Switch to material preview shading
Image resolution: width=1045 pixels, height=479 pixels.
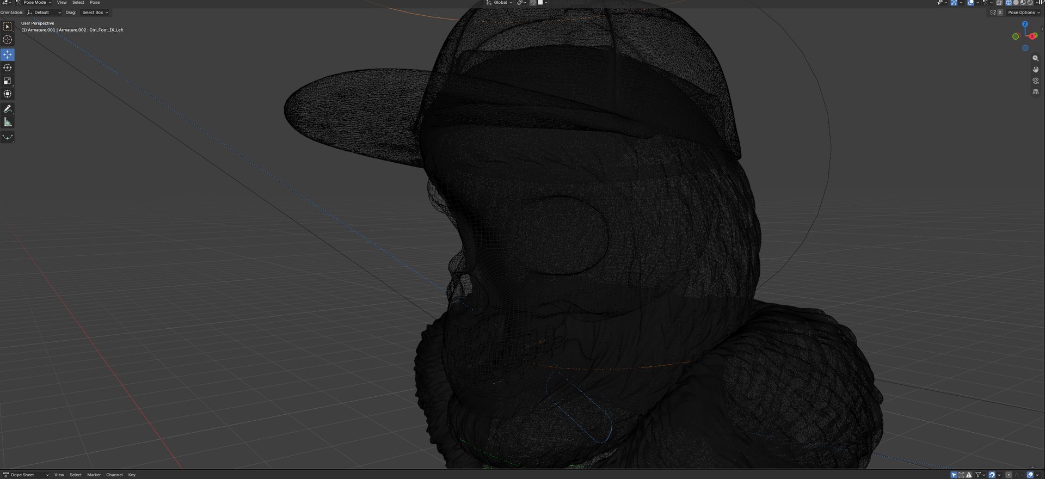coord(1023,3)
